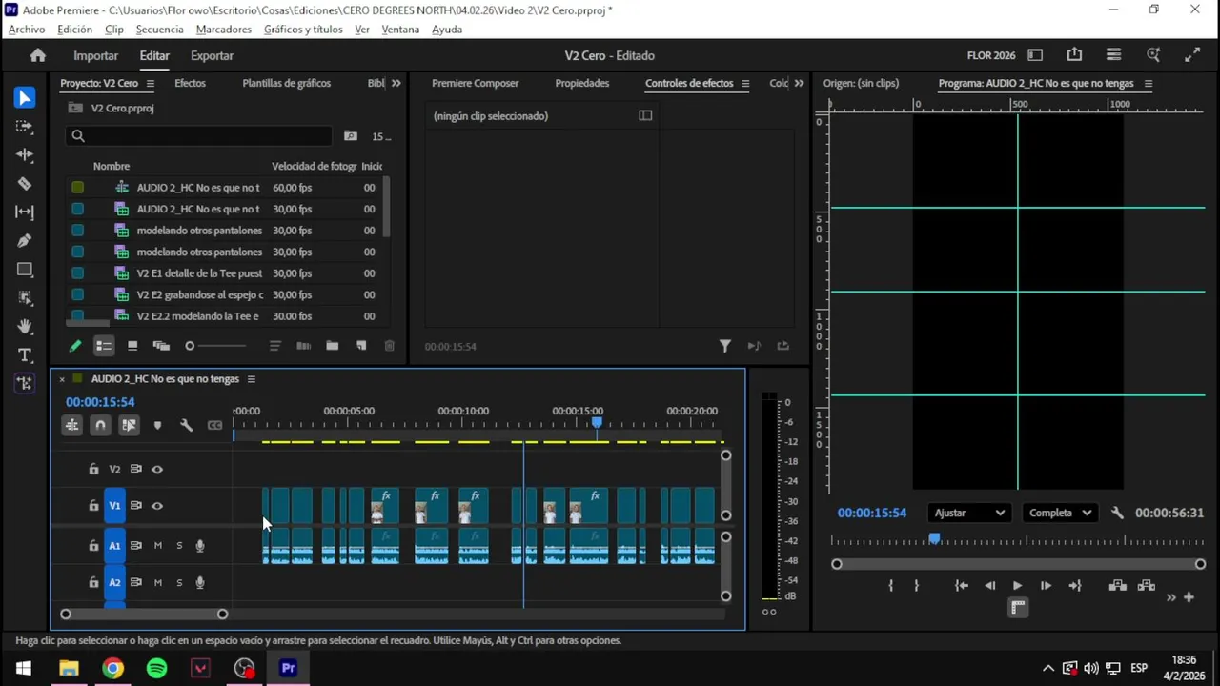Switch to the Propiedades tab

582,83
